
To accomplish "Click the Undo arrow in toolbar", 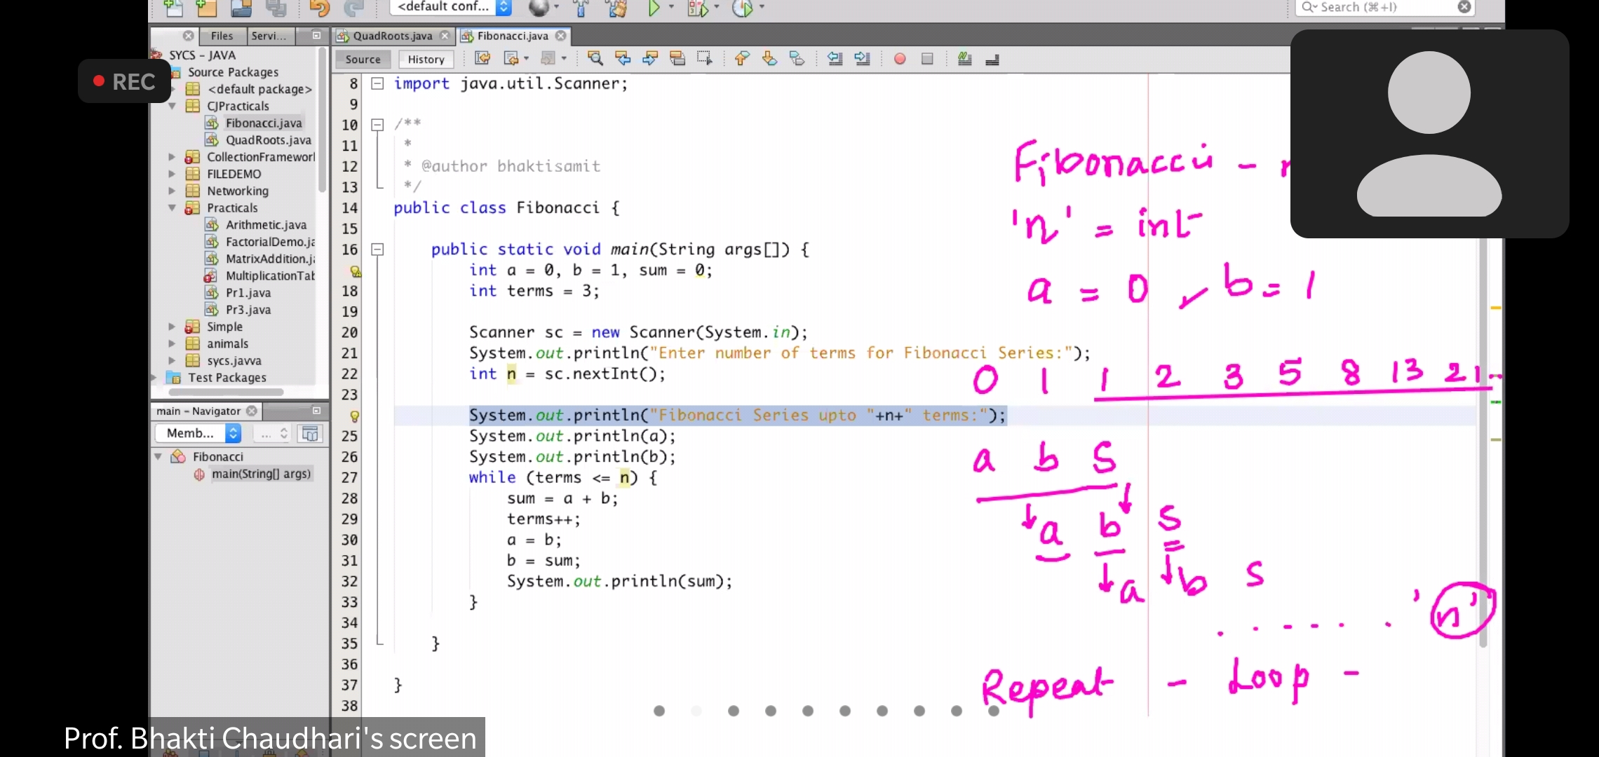I will [319, 8].
